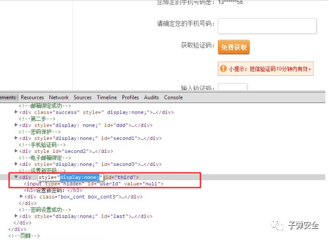This screenshot has height=240, width=329.
Task: Click the style attribute edit field with display:none;
Action: 71,177
